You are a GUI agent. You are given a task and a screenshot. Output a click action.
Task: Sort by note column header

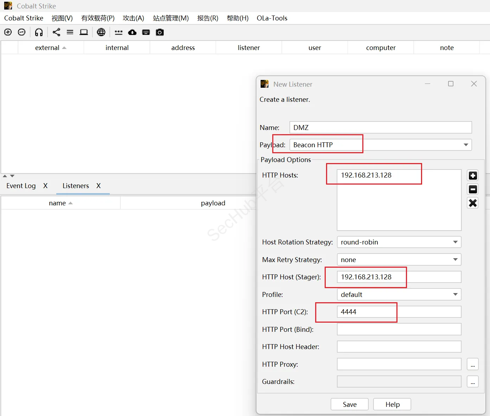coord(447,48)
